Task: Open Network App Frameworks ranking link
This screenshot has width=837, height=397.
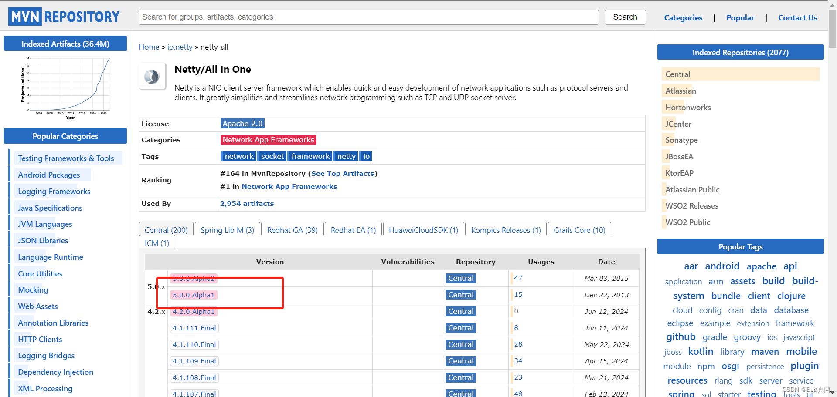Action: [289, 186]
